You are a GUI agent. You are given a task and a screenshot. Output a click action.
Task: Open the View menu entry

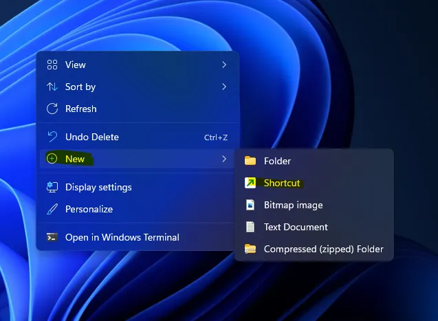tap(137, 65)
